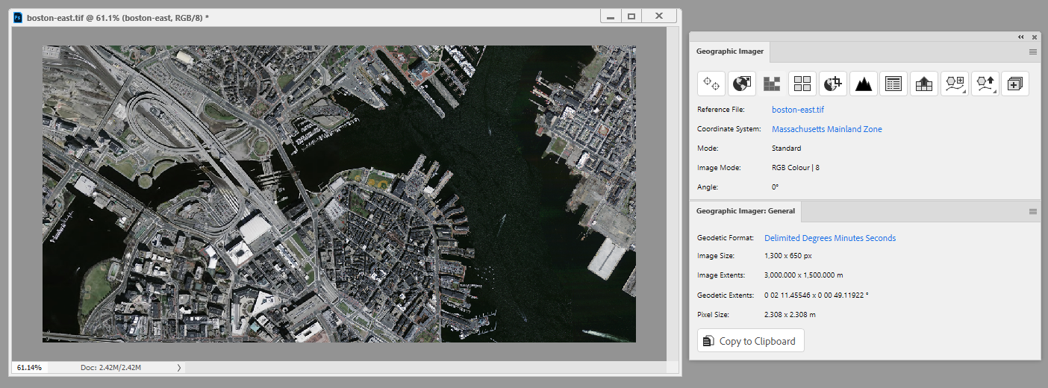This screenshot has height=388, width=1048.
Task: Close the Geographic Imager panel group
Action: tap(1035, 37)
